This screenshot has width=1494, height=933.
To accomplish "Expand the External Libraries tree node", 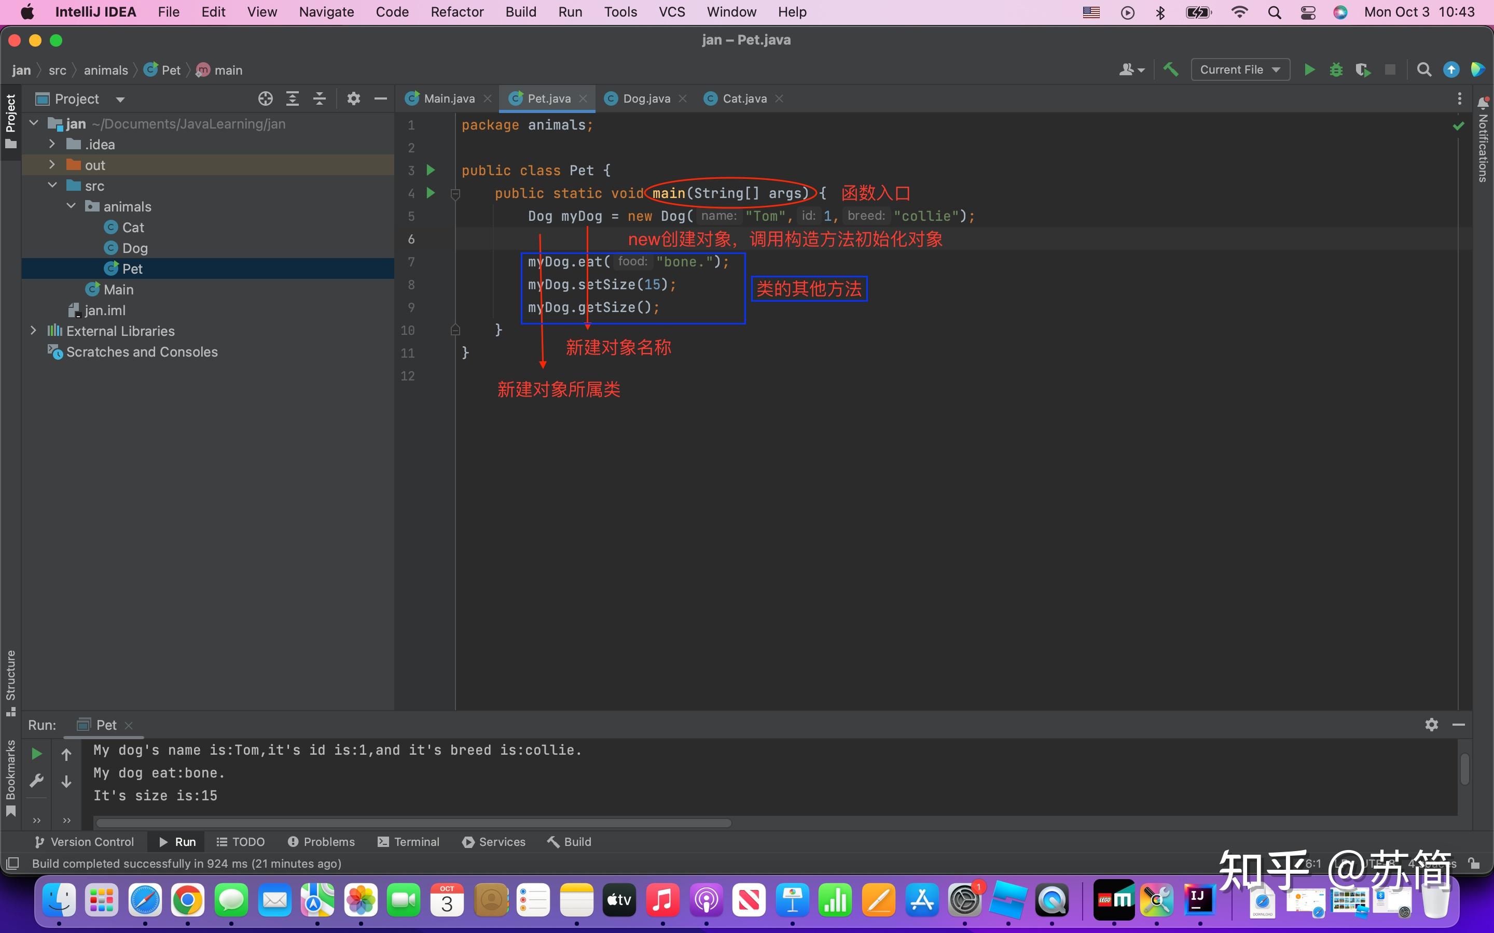I will tap(33, 331).
